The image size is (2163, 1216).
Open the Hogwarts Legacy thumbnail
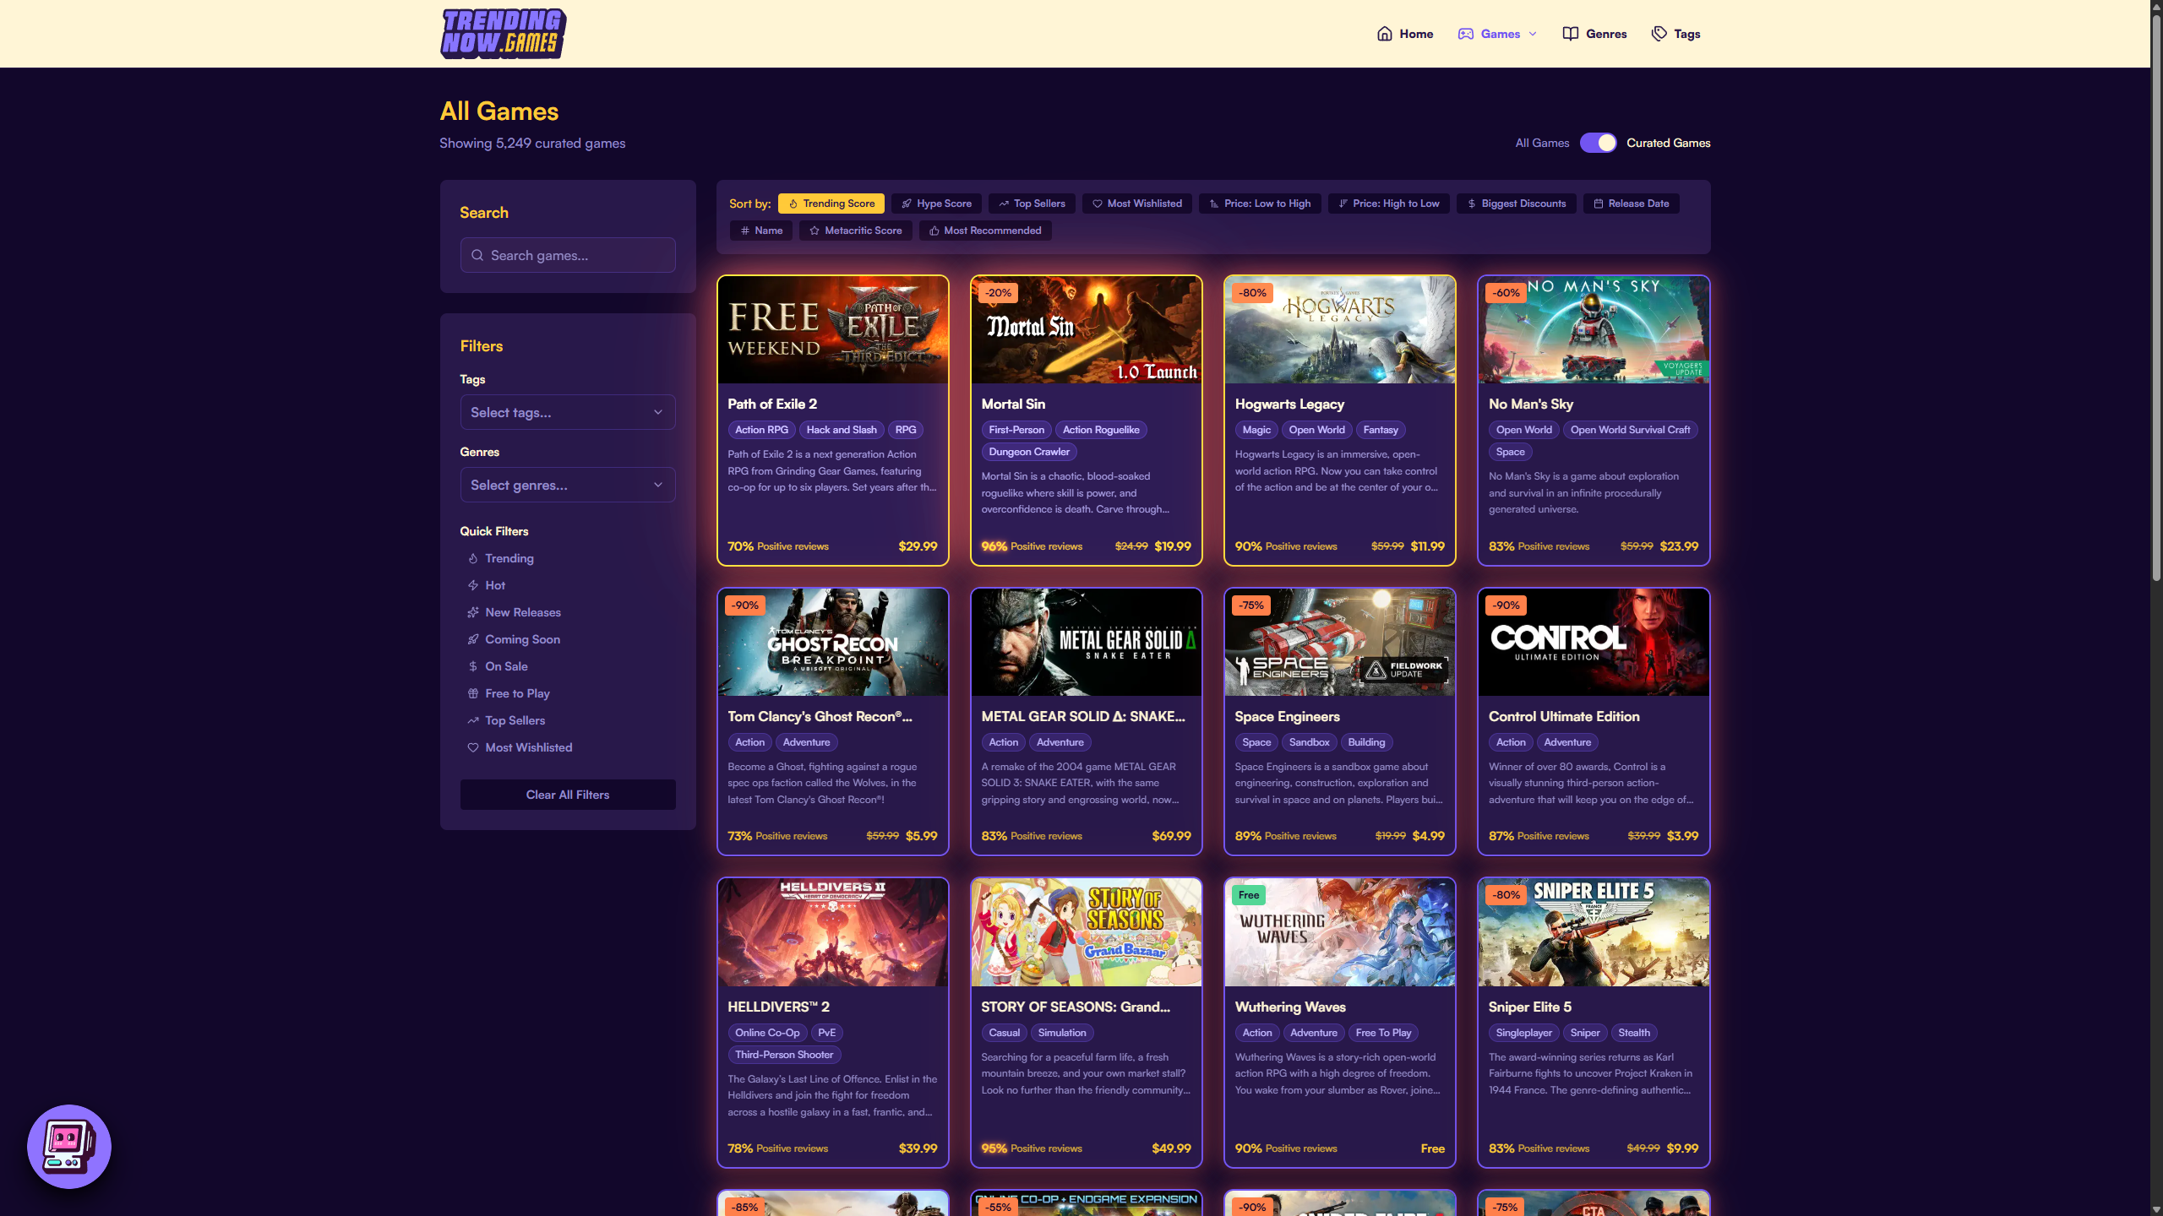pyautogui.click(x=1340, y=329)
